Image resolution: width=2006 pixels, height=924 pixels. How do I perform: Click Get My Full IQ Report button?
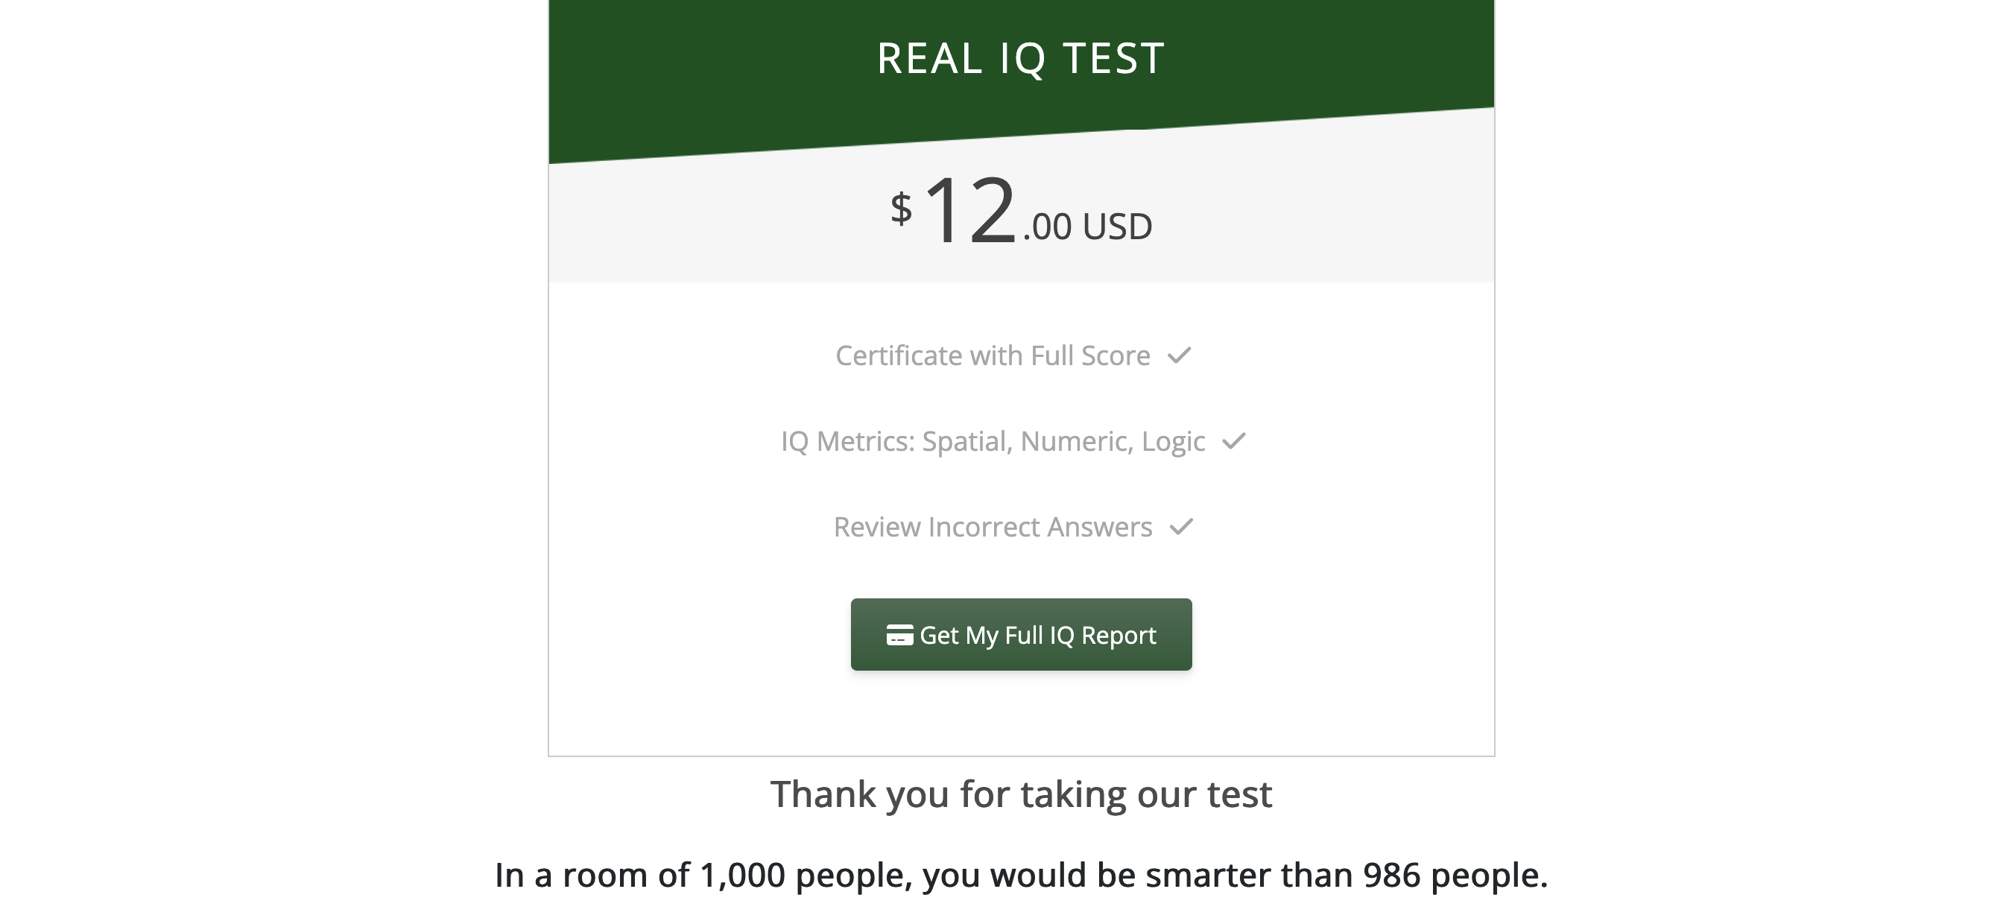point(1021,634)
